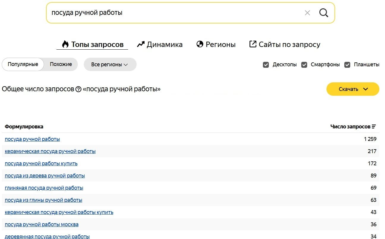This screenshot has height=239, width=385.
Task: Open link керамическая посуда ручной работы
Action: coord(50,151)
